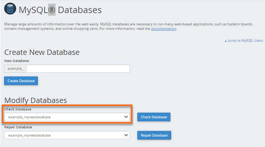The height and width of the screenshot is (147, 265).
Task: Jump to MySQL Users link
Action: click(x=244, y=41)
